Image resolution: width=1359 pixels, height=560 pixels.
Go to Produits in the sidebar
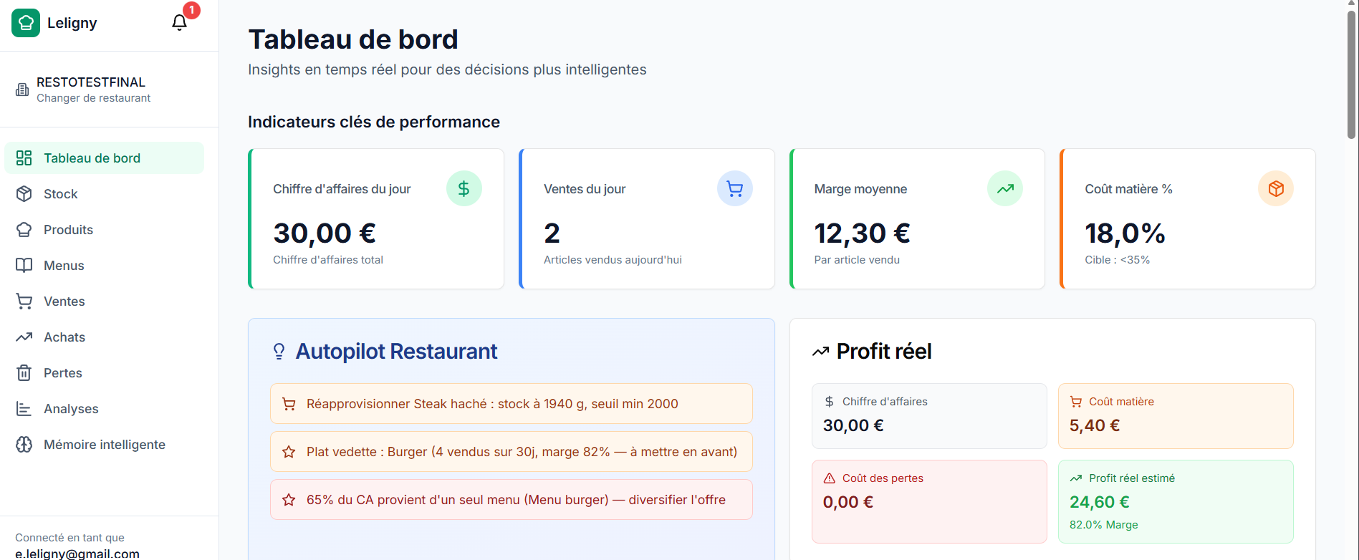pyautogui.click(x=68, y=230)
